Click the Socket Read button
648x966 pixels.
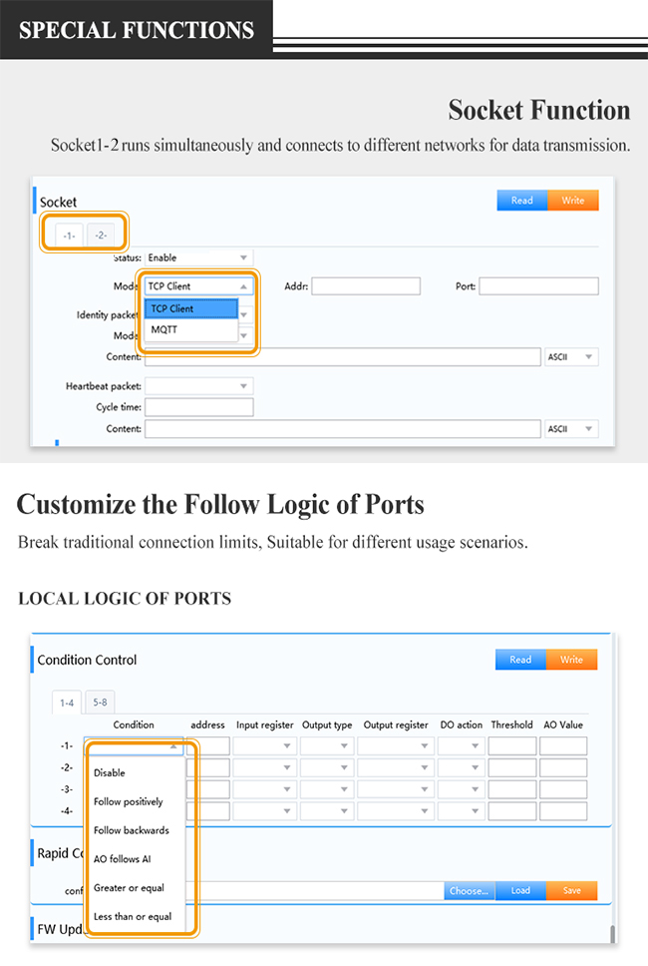pos(521,201)
